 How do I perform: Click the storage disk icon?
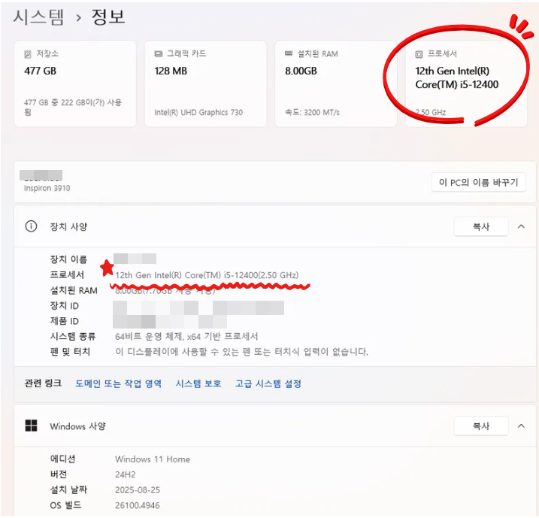point(28,54)
